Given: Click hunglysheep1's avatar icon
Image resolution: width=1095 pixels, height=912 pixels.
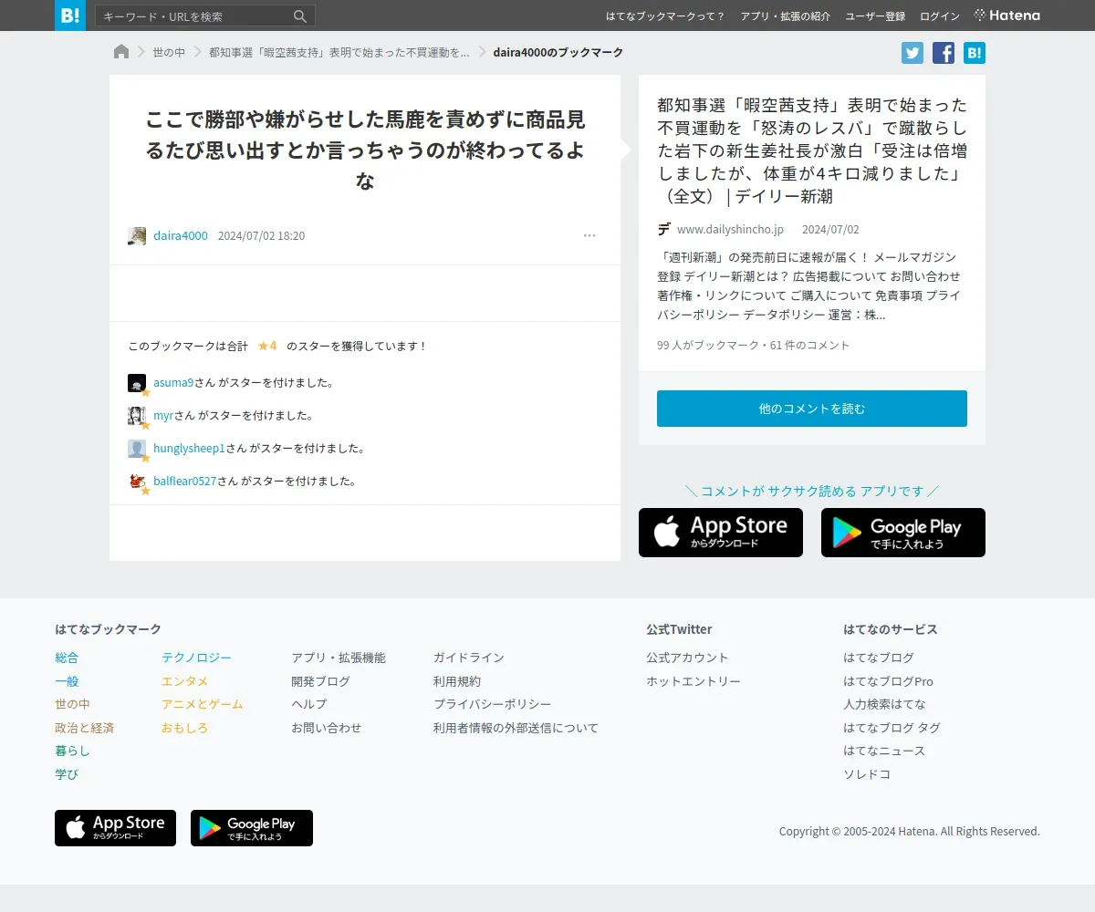Looking at the screenshot, I should click(137, 449).
